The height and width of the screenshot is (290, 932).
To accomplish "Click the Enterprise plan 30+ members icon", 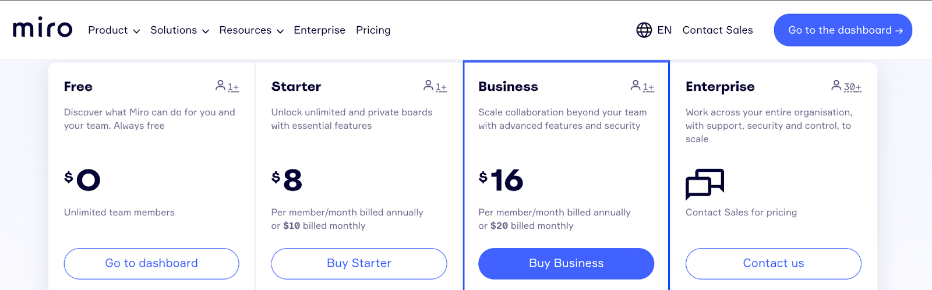I will click(x=846, y=86).
